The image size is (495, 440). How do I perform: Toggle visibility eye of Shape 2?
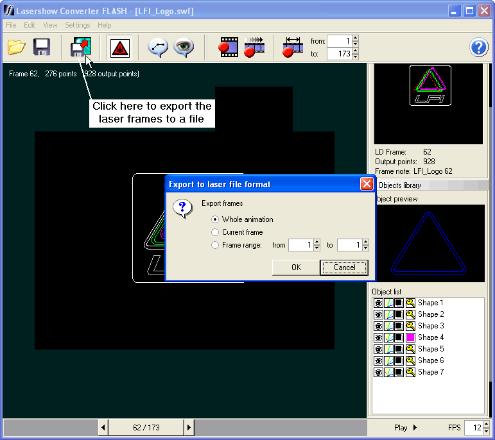tap(378, 314)
